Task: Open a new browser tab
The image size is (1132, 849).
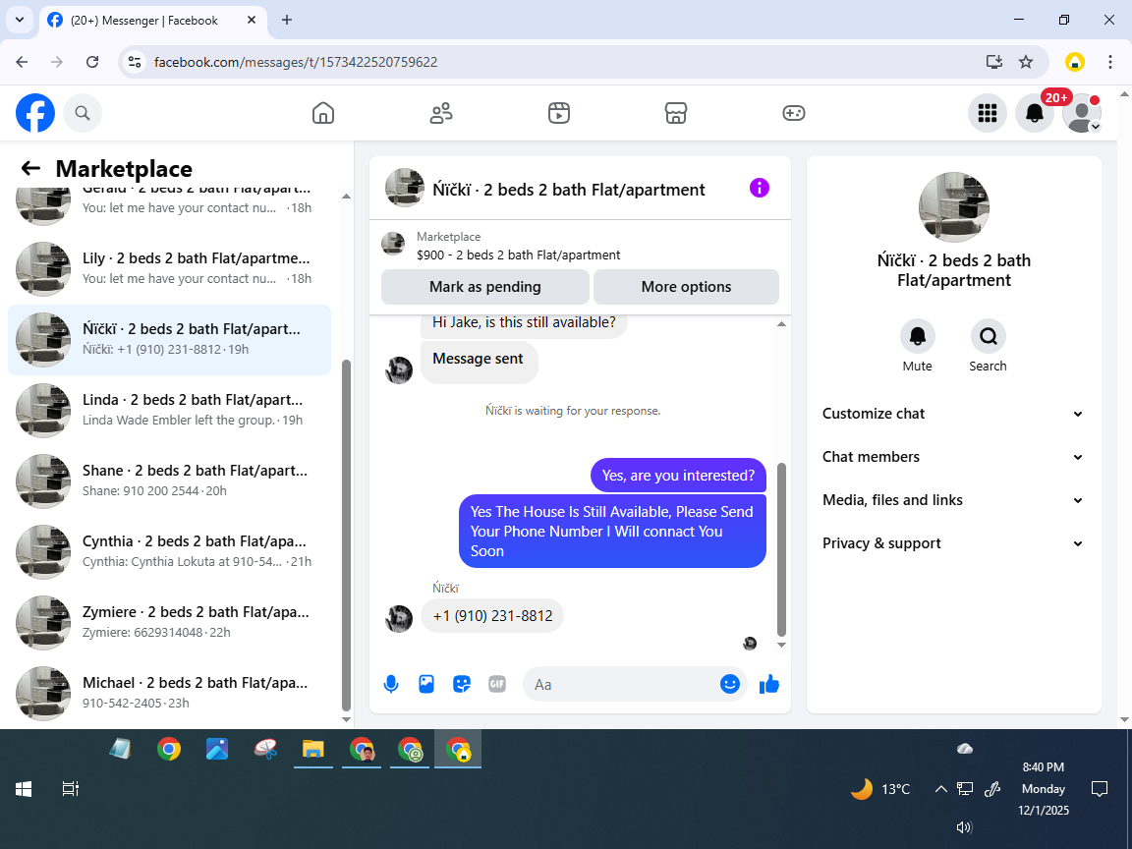Action: point(287,21)
